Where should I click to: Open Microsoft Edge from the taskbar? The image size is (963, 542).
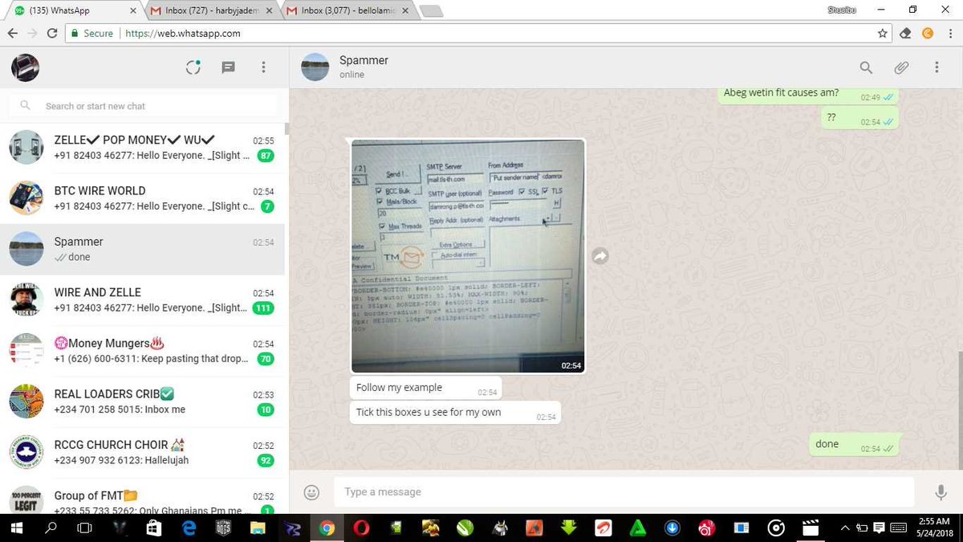[189, 528]
